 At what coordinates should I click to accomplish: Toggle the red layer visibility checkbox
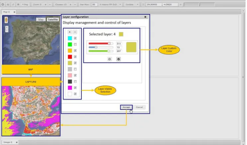tap(75, 57)
